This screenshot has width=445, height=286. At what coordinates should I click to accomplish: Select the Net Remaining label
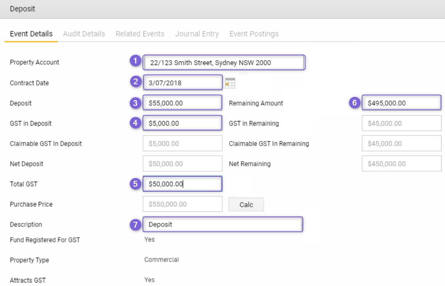[250, 164]
